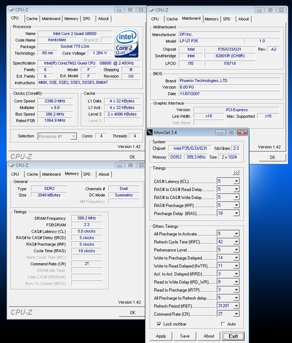This screenshot has height=343, width=292.
Task: Click the Intel Core 2 Quad logo
Action: [x=126, y=43]
